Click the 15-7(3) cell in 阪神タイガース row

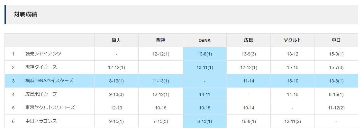click(336, 67)
